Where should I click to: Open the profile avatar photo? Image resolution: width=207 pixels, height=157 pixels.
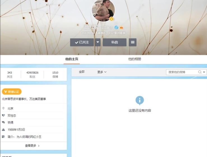coord(103,10)
